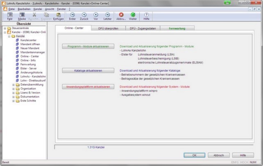
Task: Switch to the DFÜ - Zugangsdaten tab
Action: pos(143,28)
